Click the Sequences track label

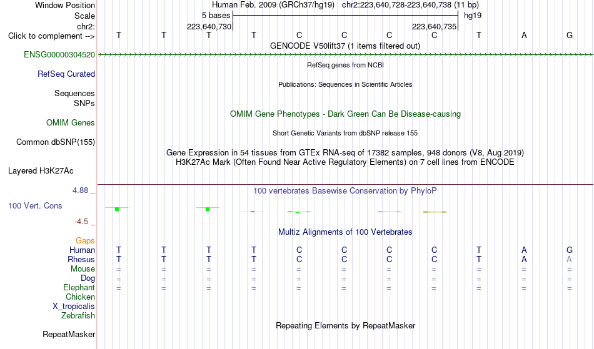[x=74, y=94]
